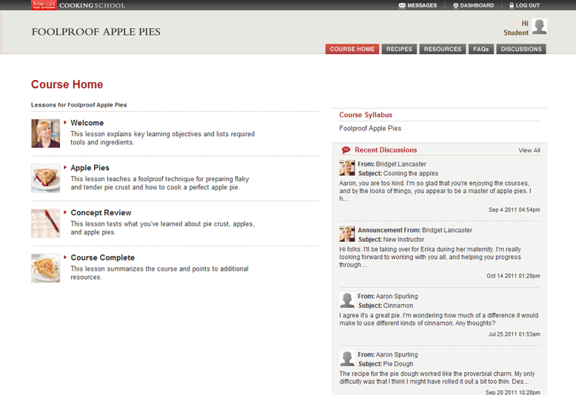Open the Course Complete lesson thumbnail
Screen dimensions: 576x395
click(x=46, y=268)
